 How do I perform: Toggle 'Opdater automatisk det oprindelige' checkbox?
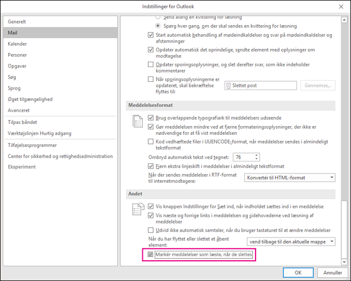150,50
